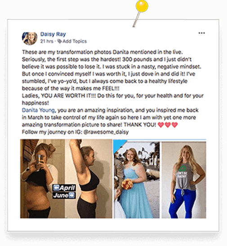
Task: Click the 21 hrs timestamp
Action: [47, 41]
